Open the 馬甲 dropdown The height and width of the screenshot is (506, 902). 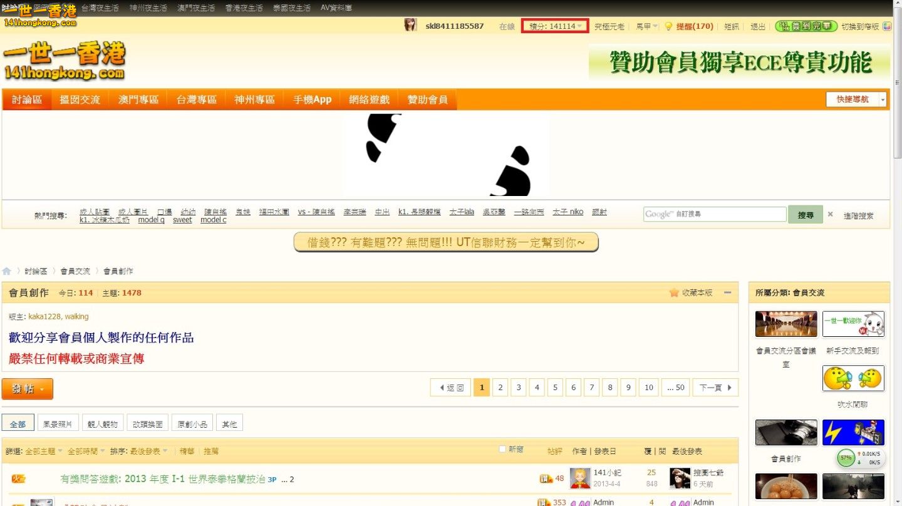click(647, 26)
